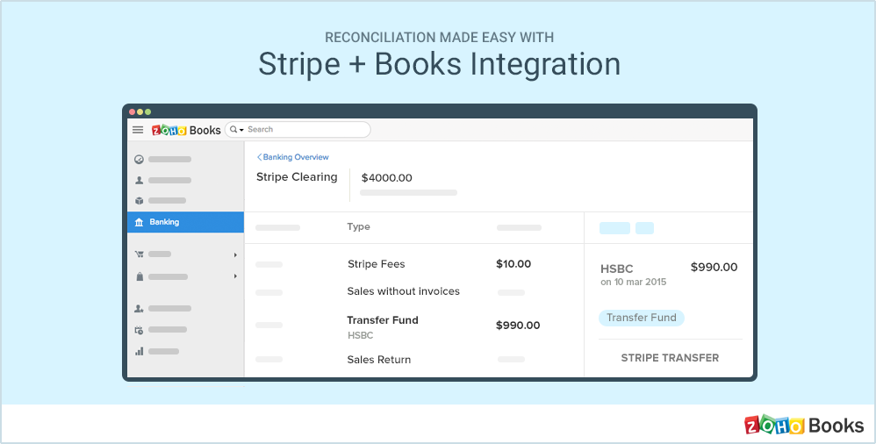The height and width of the screenshot is (444, 876).
Task: Click the accountant person icon in sidebar
Action: [x=139, y=309]
